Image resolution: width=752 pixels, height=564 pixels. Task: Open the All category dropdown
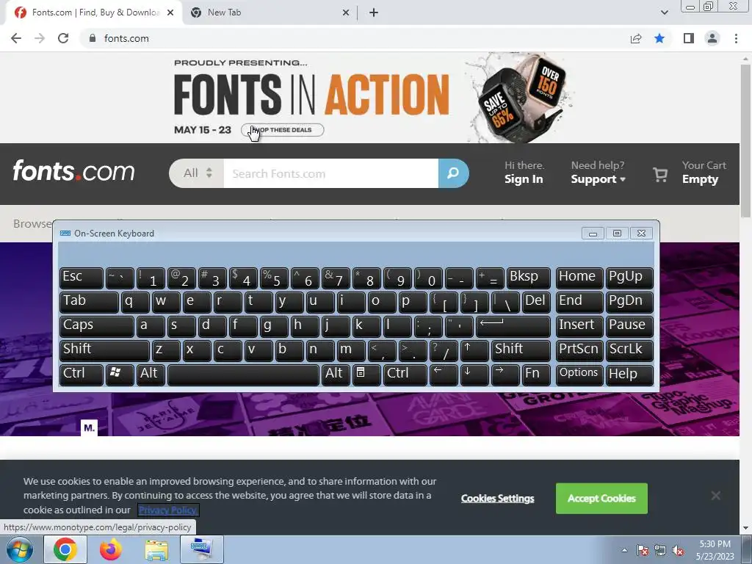click(x=196, y=173)
